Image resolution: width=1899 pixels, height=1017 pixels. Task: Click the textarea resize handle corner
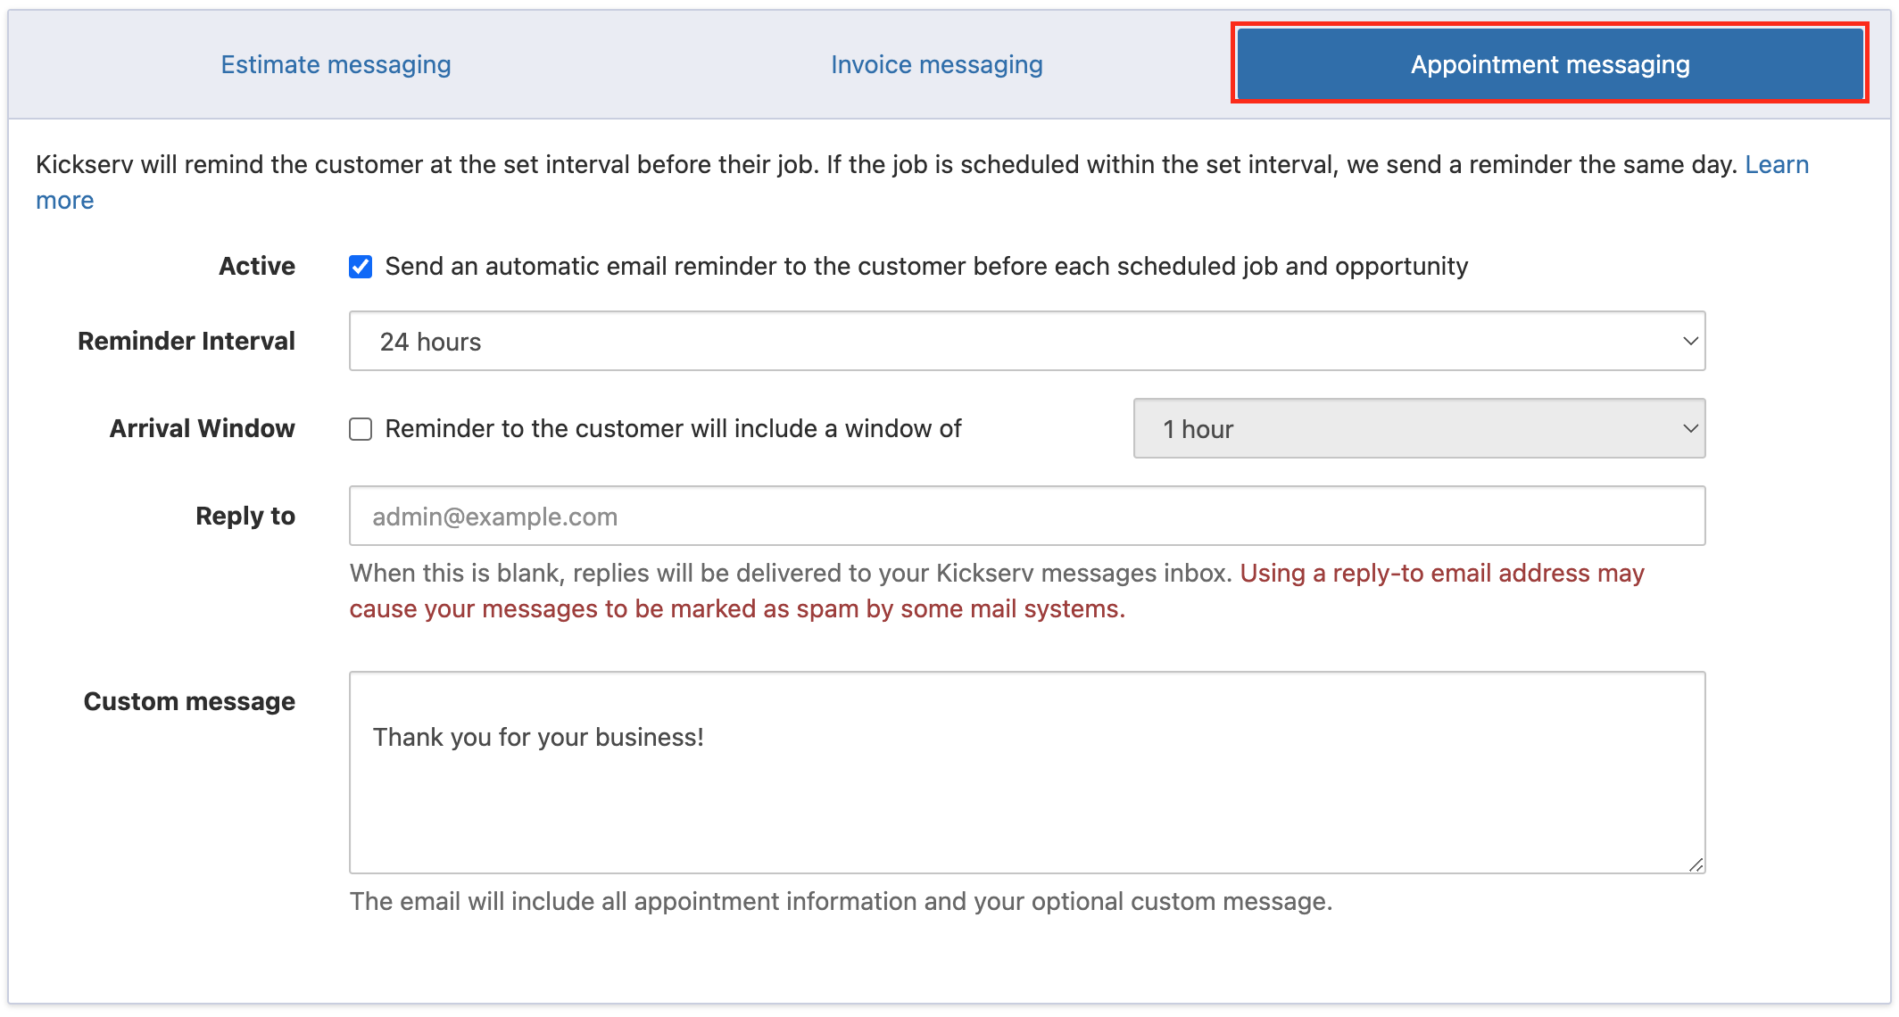[x=1696, y=864]
